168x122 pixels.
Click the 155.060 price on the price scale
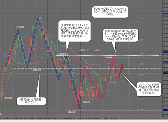click(165, 38)
